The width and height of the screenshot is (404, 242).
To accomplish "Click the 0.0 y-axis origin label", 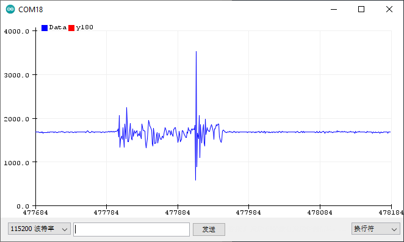I will pos(23,207).
